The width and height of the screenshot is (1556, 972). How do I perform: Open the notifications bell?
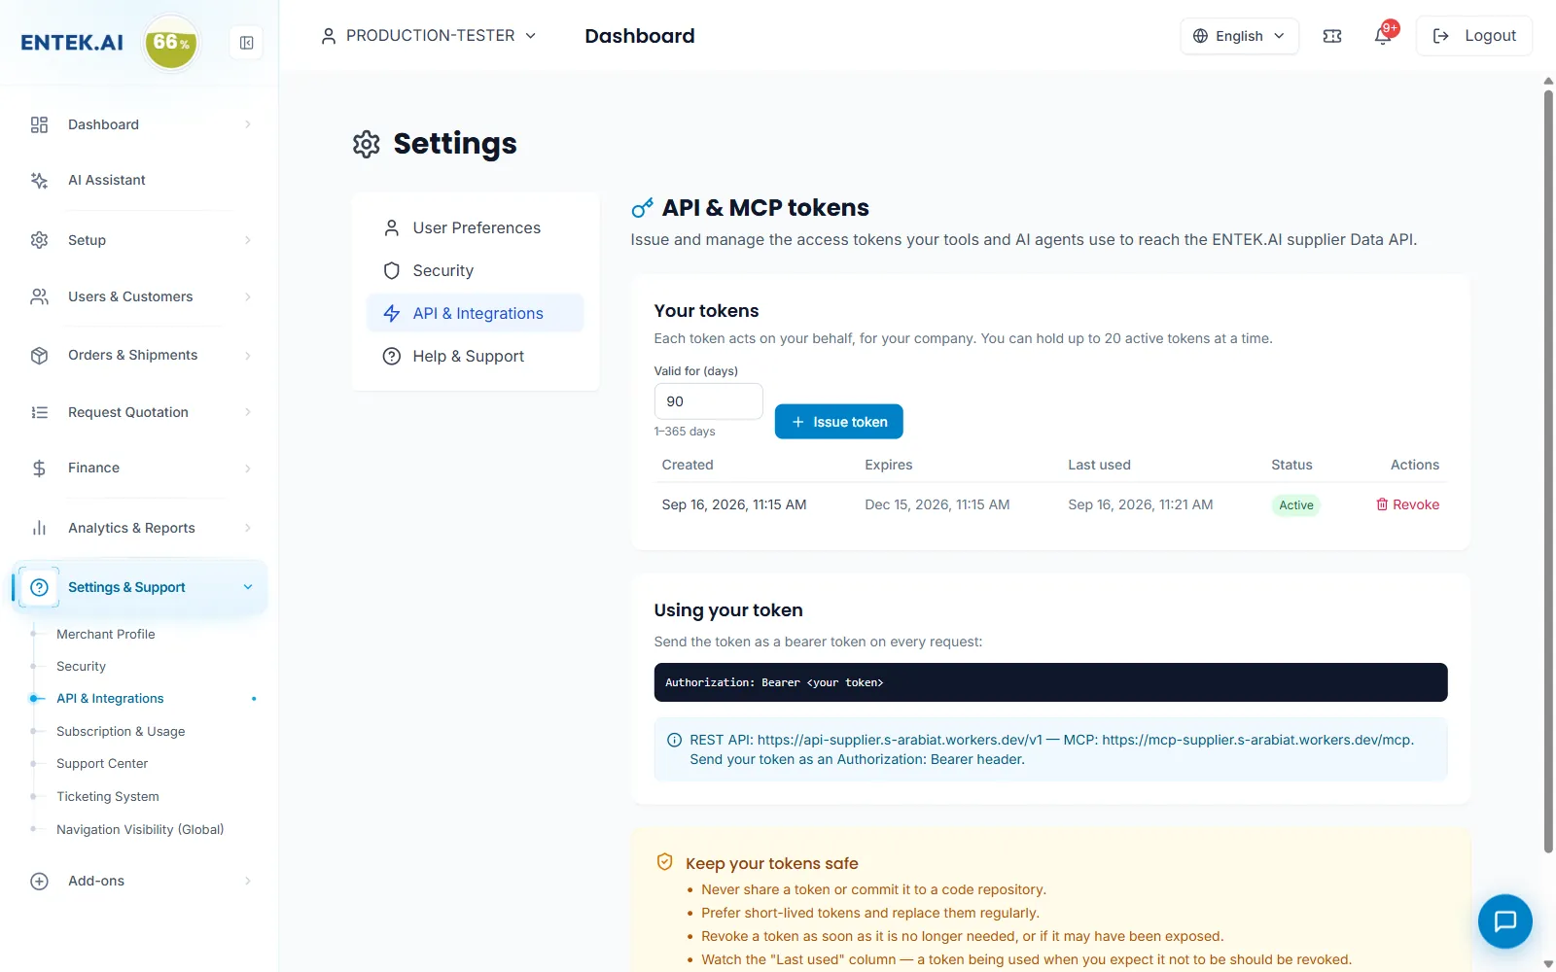pos(1383,36)
